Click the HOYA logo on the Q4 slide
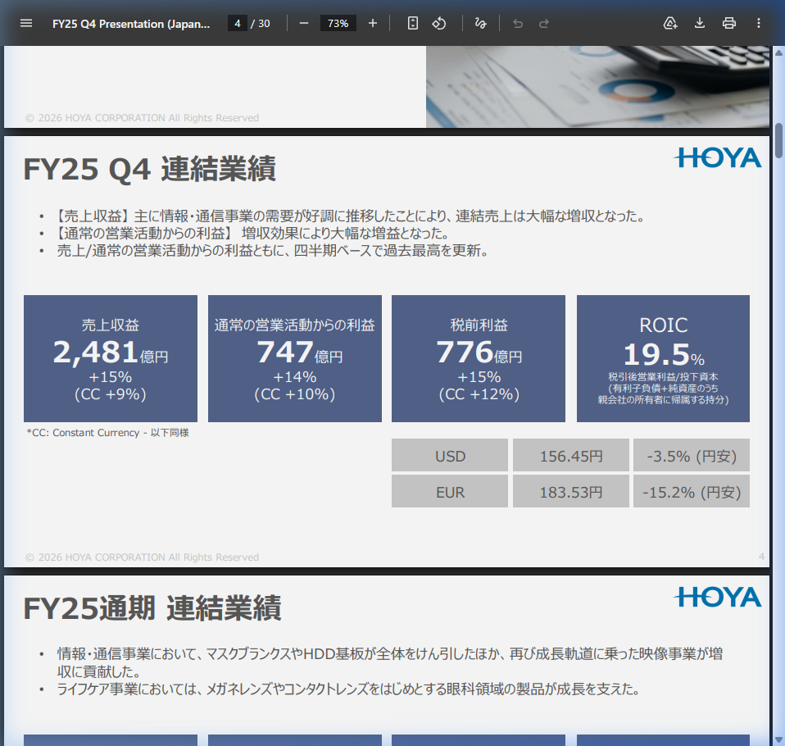This screenshot has height=746, width=785. coord(718,158)
